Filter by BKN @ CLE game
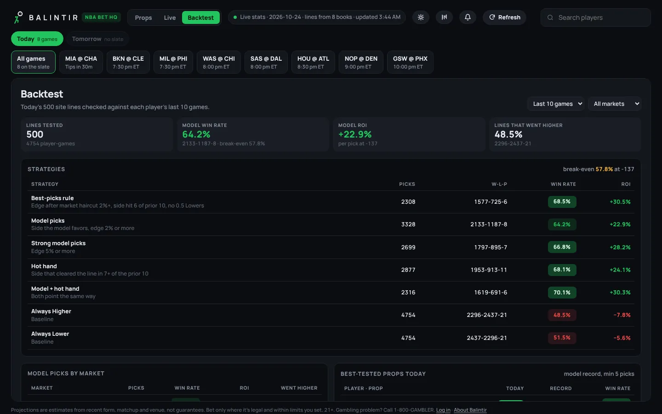This screenshot has width=662, height=414. [x=128, y=62]
